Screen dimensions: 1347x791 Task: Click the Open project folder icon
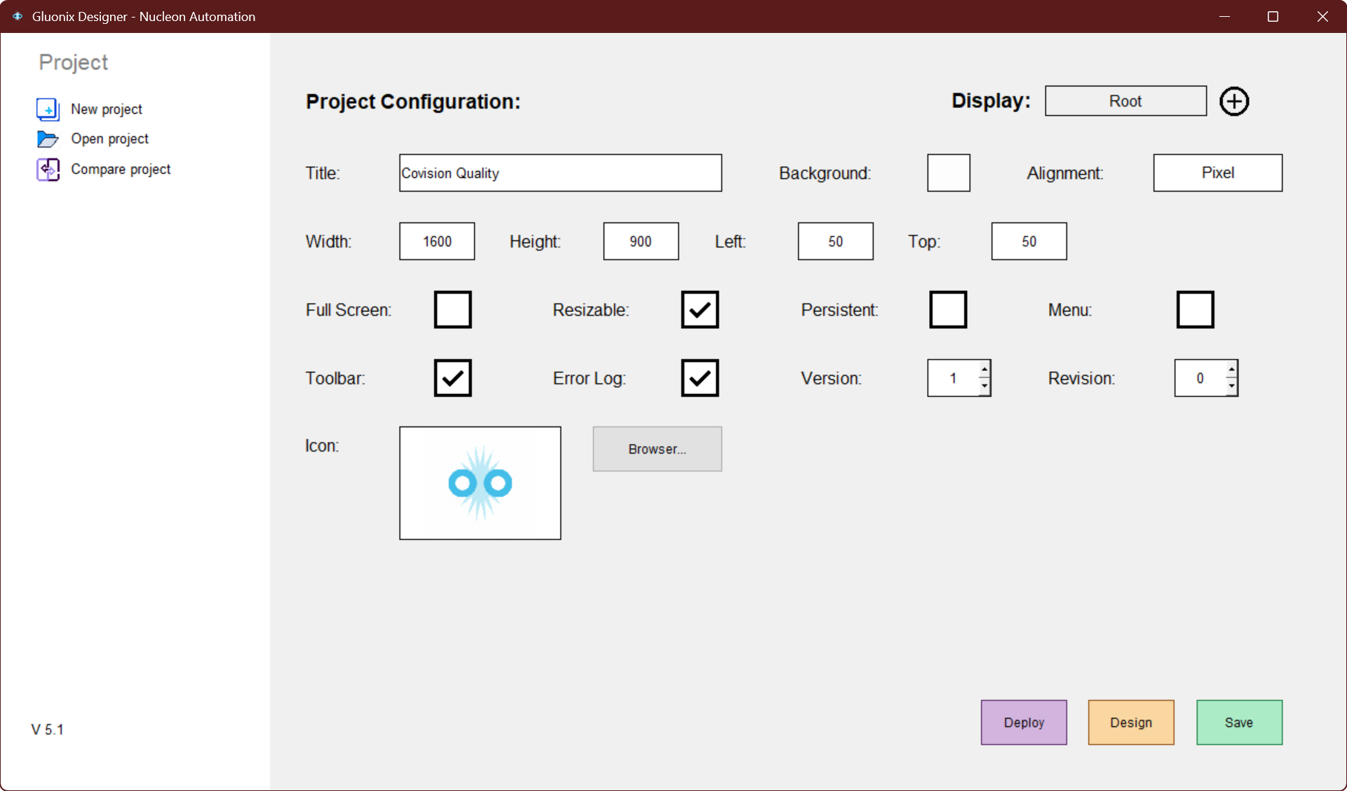[x=48, y=139]
